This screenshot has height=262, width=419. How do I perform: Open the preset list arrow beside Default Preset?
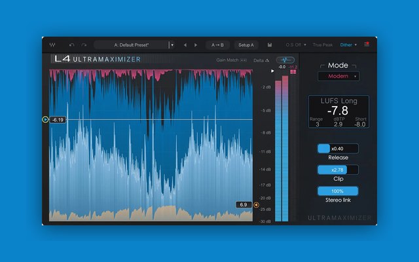172,45
